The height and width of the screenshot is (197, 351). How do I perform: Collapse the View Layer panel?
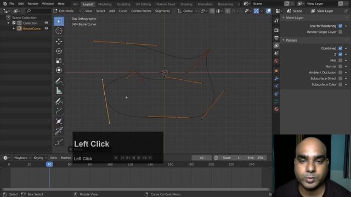pyautogui.click(x=284, y=18)
